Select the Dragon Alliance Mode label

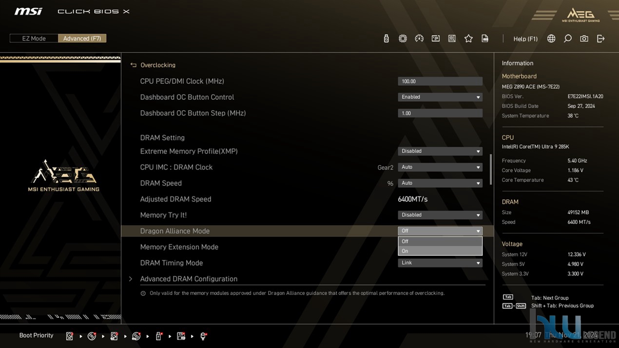point(175,231)
